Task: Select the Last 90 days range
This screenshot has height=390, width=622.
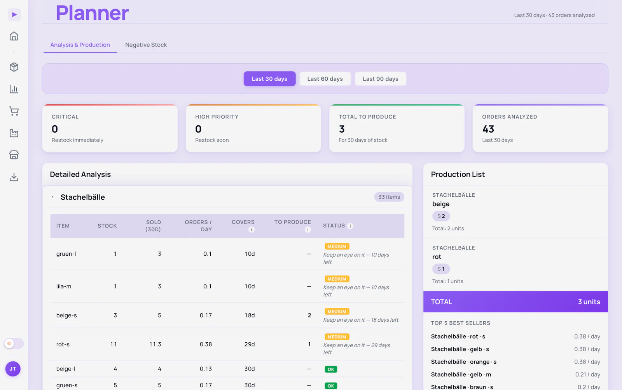Action: [x=381, y=79]
